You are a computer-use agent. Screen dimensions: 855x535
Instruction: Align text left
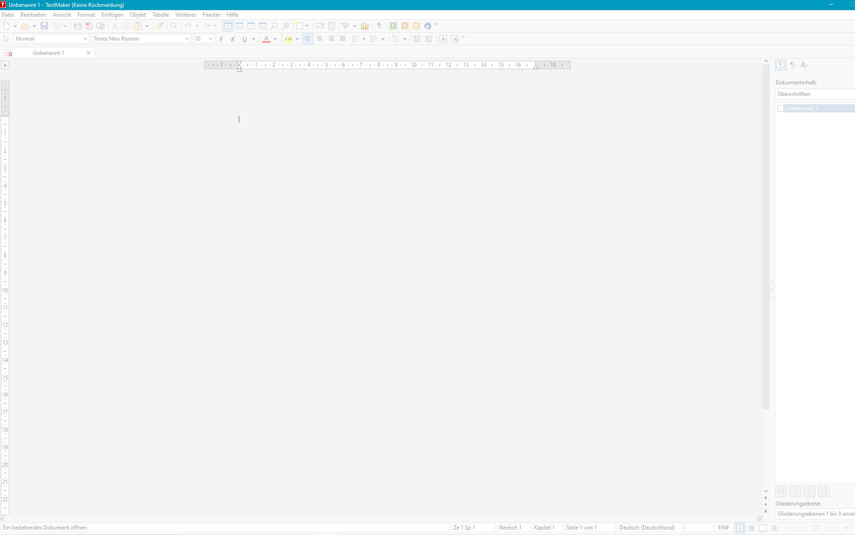coord(308,39)
